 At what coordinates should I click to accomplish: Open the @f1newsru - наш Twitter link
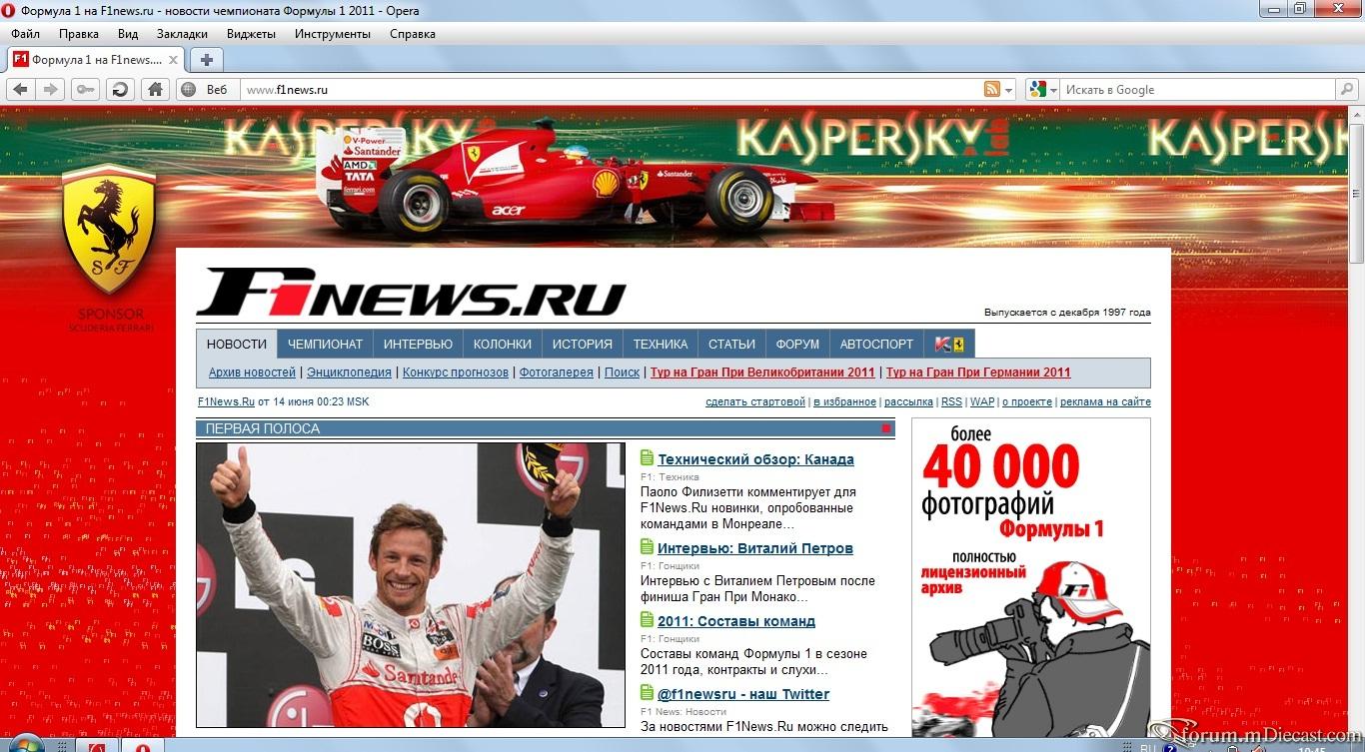[743, 694]
